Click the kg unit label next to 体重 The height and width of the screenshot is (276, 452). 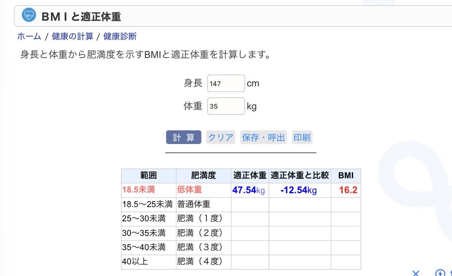(x=252, y=107)
